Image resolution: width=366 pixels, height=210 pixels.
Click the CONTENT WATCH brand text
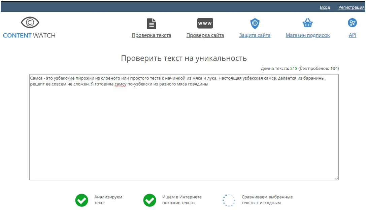pos(29,35)
